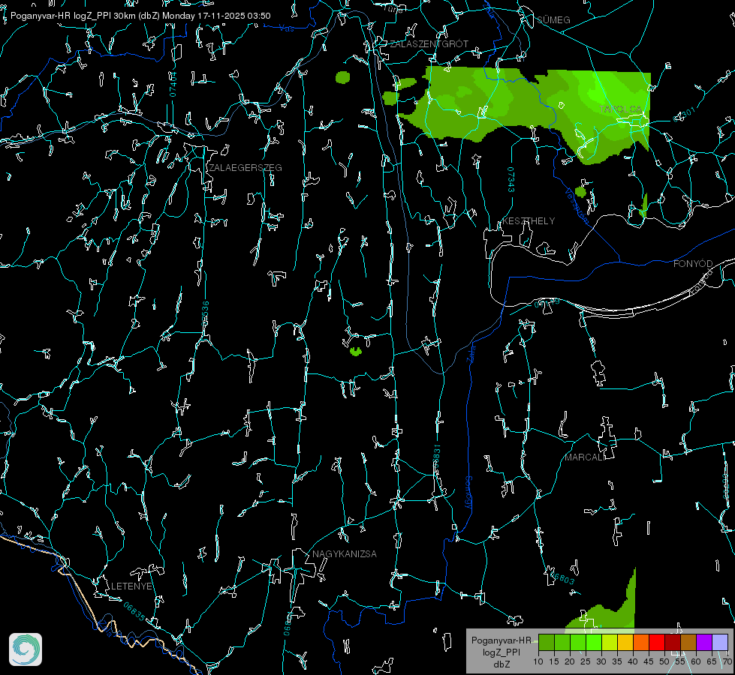Click the TAPOLCA city label
This screenshot has width=735, height=675.
(621, 109)
